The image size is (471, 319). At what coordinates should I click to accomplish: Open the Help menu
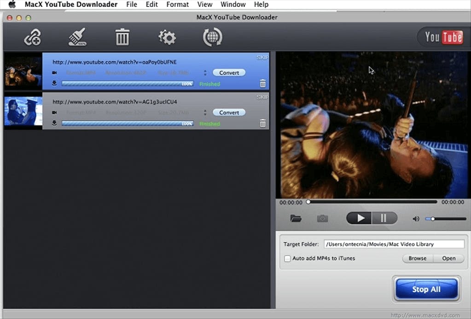tap(261, 5)
